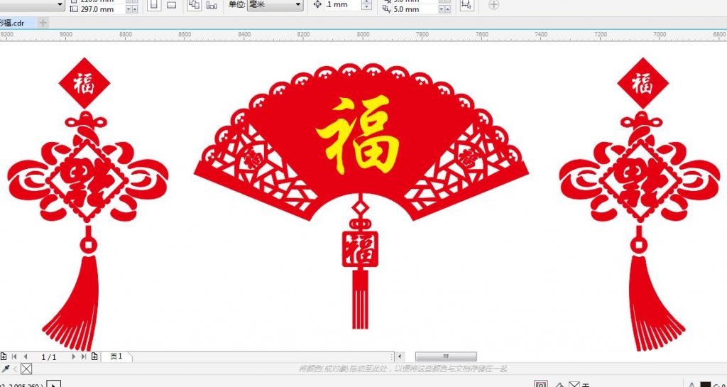The width and height of the screenshot is (727, 387).
Task: Add a page after the current page
Action: tap(94, 356)
